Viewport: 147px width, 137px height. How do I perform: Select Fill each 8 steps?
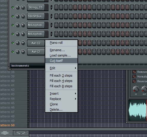pyautogui.click(x=61, y=86)
